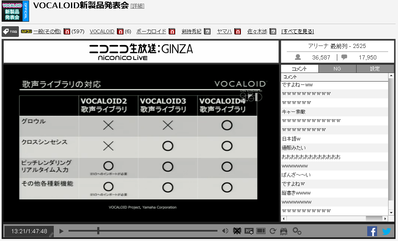Toggle comment visibility with the crossed-out icon
This screenshot has width=398, height=241.
tap(237, 230)
